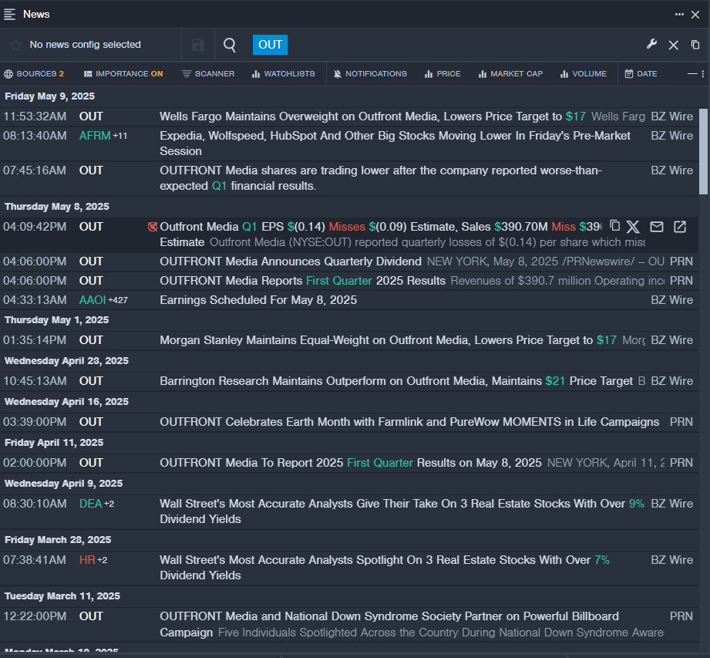Click the save config floppy disk icon
Screen dimensions: 710x658
tap(198, 45)
